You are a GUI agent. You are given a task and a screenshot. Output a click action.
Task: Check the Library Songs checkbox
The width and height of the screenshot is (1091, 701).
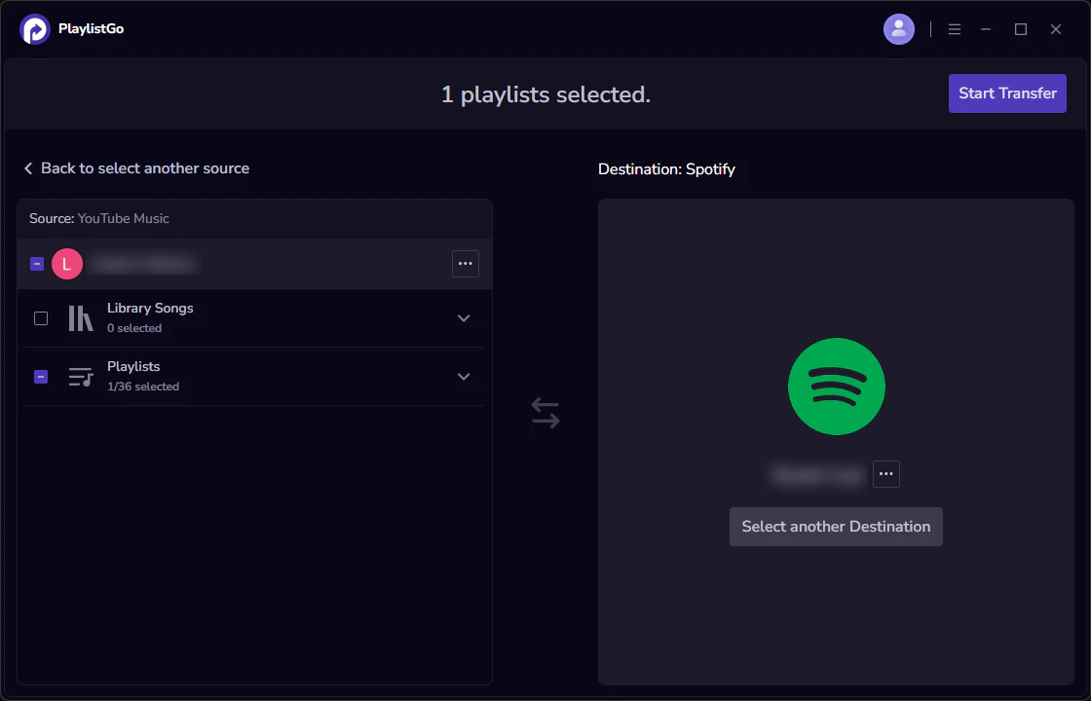[41, 318]
